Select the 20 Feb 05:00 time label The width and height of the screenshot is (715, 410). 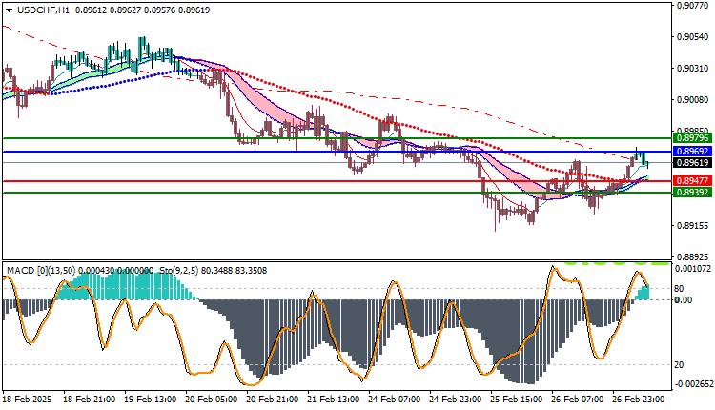pos(211,400)
